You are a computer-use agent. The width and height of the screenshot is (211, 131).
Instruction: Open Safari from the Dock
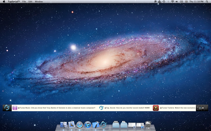80,125
